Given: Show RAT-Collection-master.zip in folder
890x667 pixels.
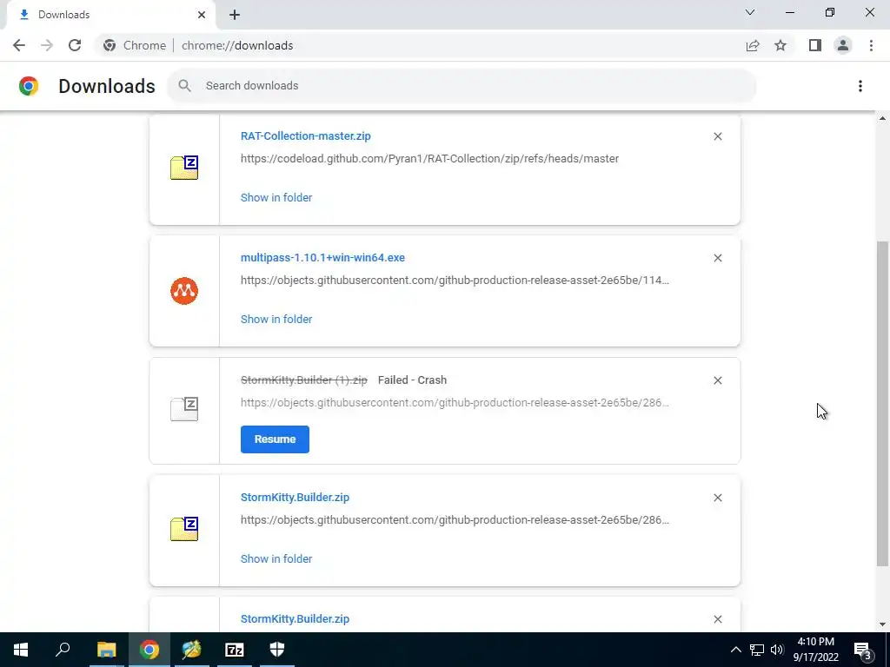Looking at the screenshot, I should [276, 197].
